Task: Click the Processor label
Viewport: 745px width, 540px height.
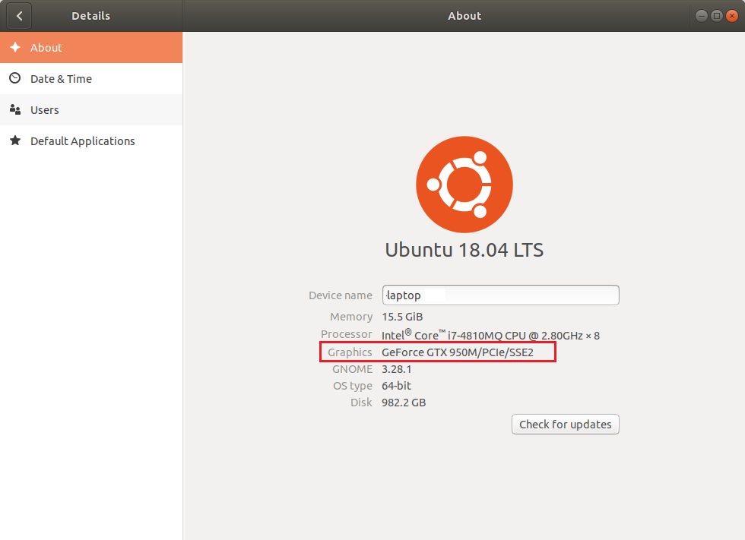Action: pyautogui.click(x=347, y=334)
